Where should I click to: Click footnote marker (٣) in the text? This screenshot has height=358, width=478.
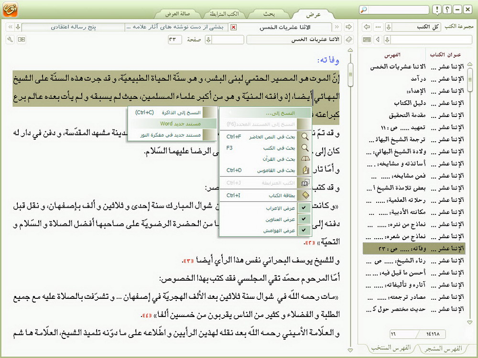click(x=188, y=261)
